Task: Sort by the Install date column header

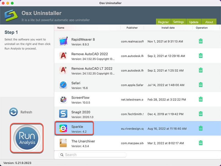Action: coord(168,28)
